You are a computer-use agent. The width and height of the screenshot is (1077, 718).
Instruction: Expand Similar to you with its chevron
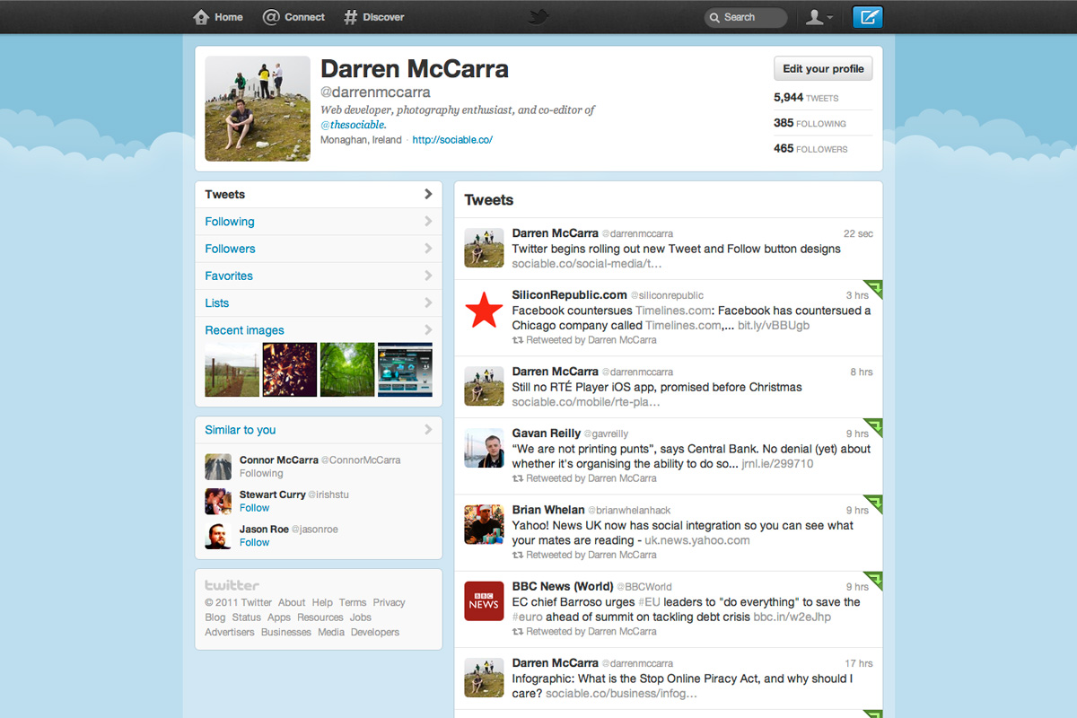429,430
